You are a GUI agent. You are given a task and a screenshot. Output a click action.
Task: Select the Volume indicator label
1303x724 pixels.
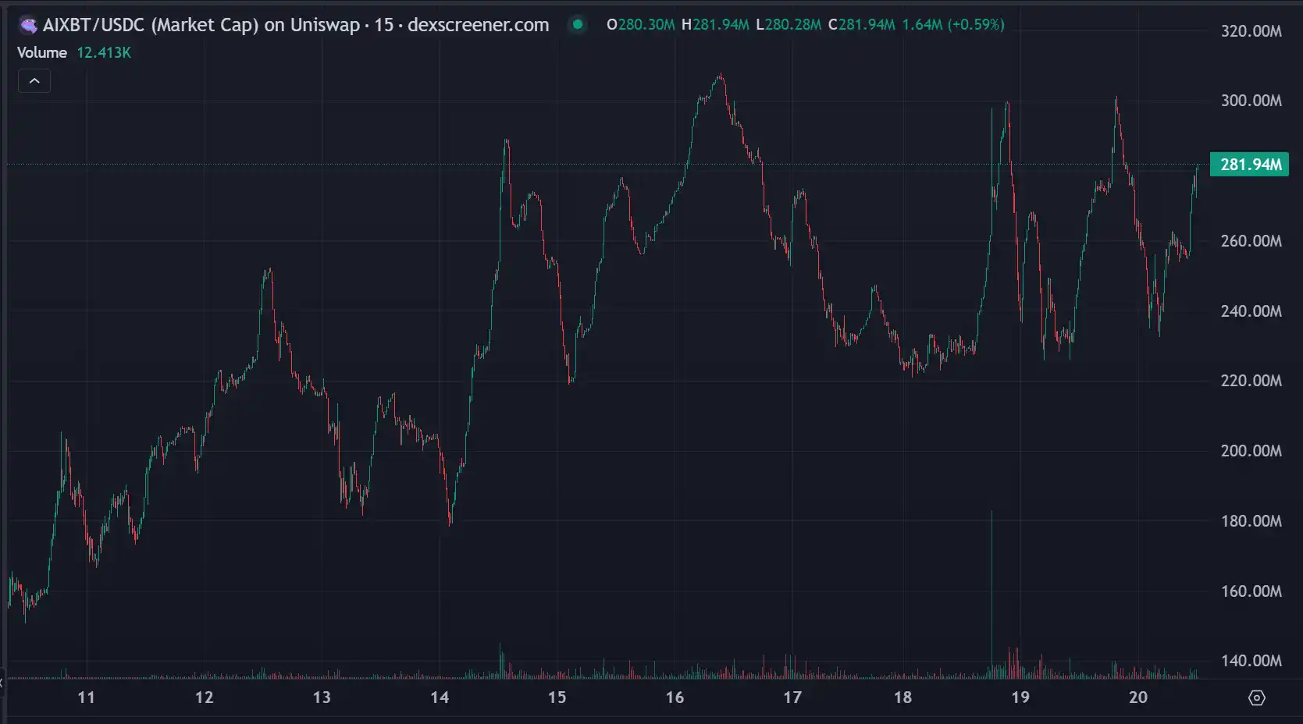point(42,52)
